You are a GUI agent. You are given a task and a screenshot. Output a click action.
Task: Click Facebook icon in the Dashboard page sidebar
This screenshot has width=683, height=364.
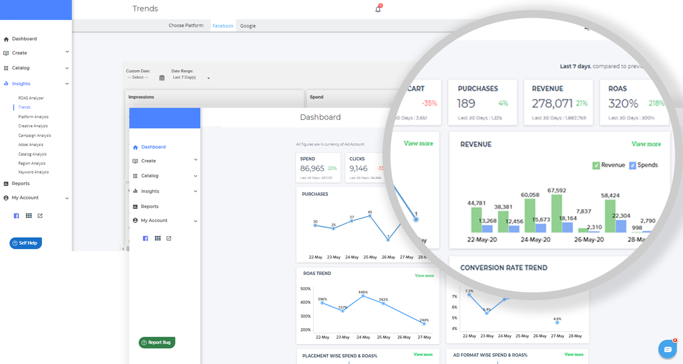click(145, 238)
